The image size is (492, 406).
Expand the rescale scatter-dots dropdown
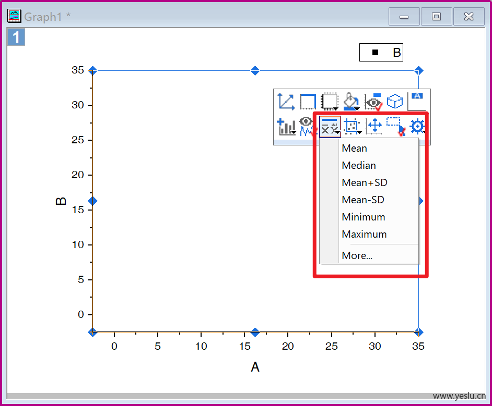point(353,127)
